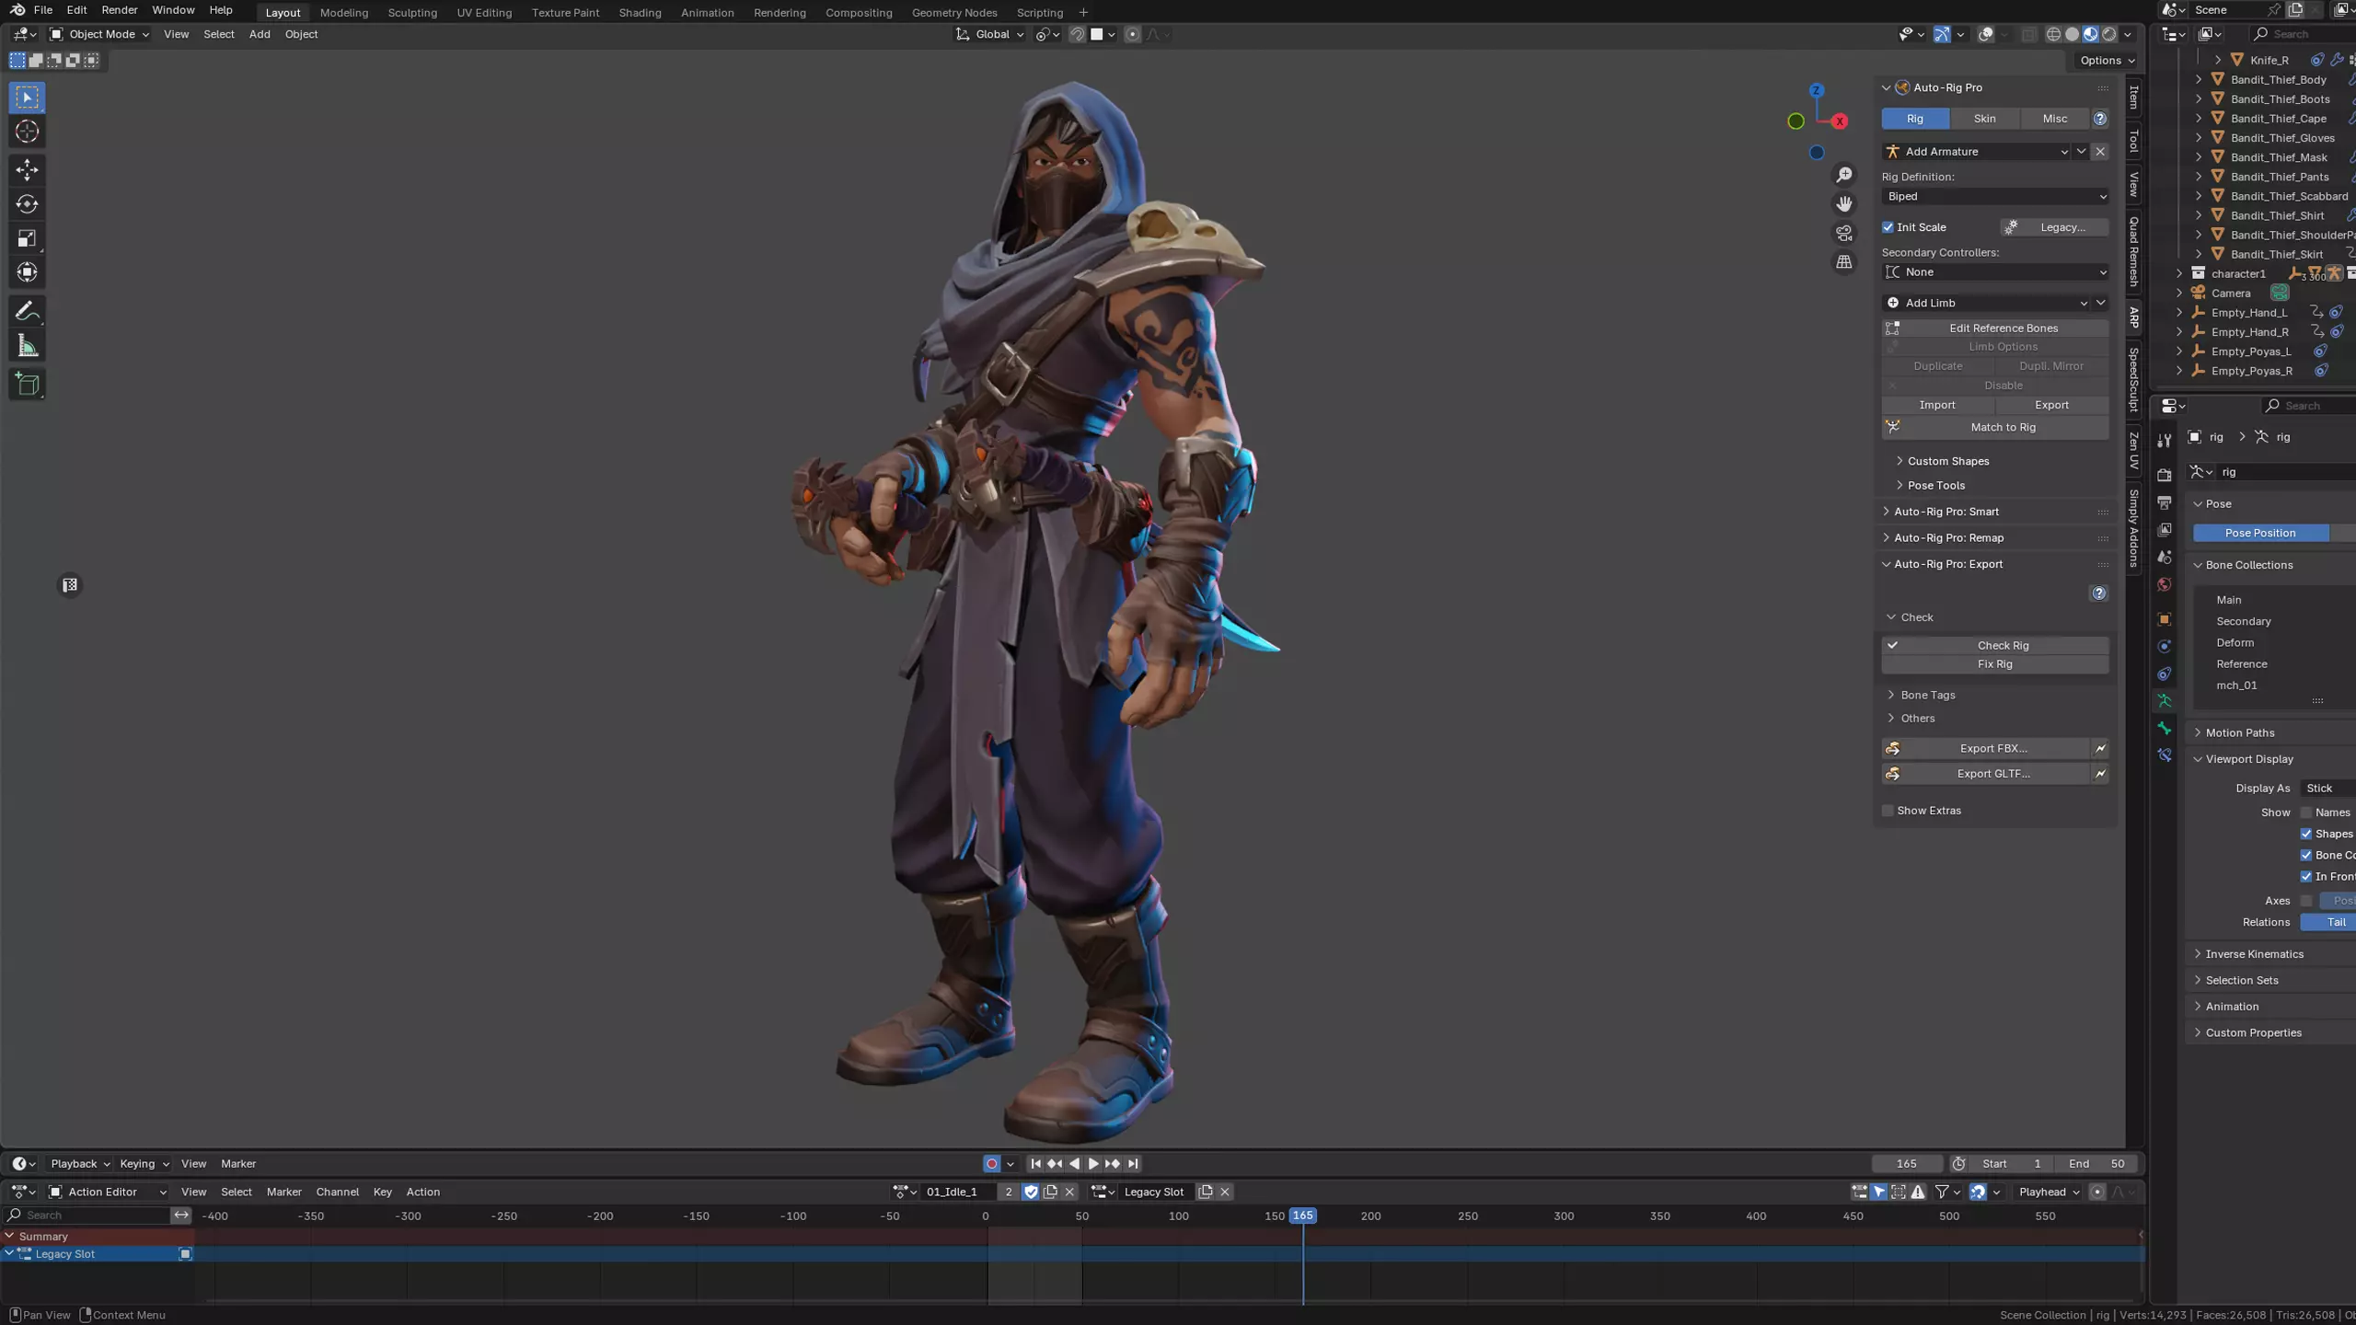Open Skin tab in Auto-Rig Pro

[x=1985, y=119]
